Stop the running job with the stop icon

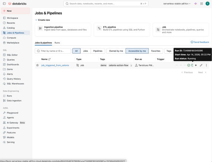(196, 65)
